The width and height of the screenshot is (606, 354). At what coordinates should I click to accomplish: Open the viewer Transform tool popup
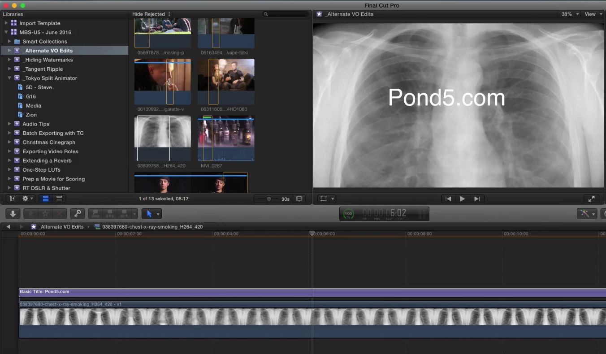[x=324, y=199]
